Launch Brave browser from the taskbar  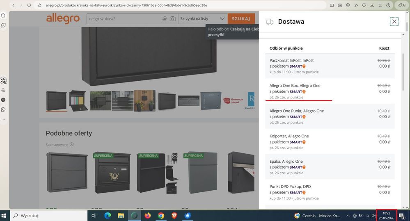point(174,216)
